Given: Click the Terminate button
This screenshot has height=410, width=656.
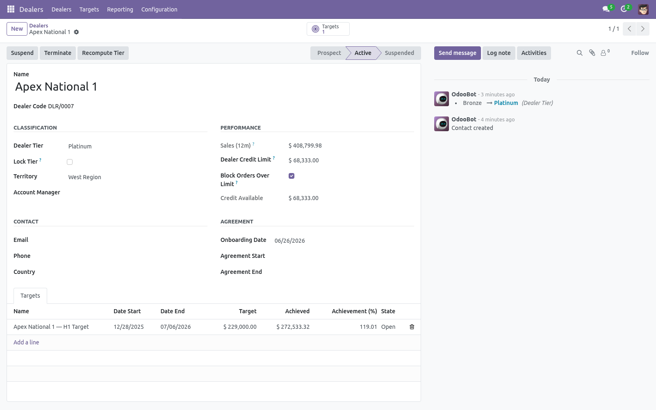Looking at the screenshot, I should tap(58, 53).
